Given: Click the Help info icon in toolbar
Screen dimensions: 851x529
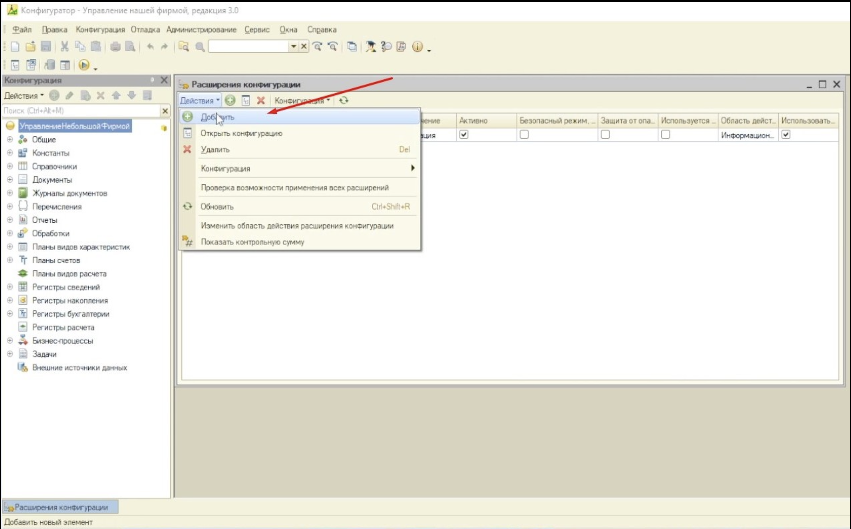Looking at the screenshot, I should click(417, 46).
